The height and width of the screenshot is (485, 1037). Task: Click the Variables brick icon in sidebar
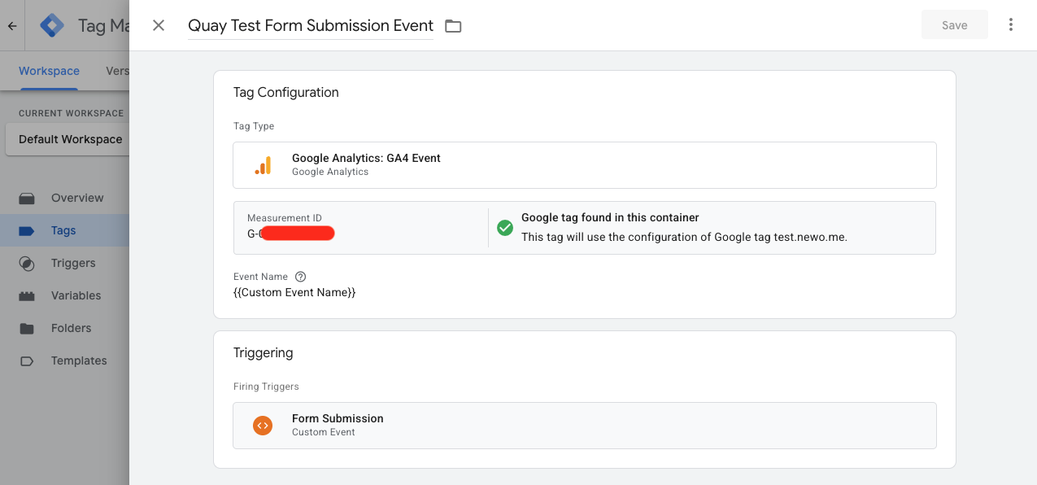pos(27,296)
